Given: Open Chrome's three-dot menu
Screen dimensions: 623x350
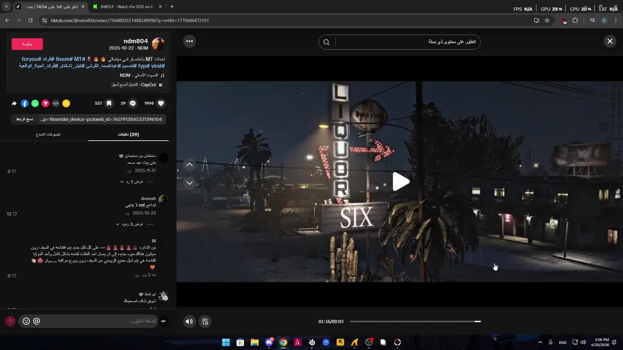Looking at the screenshot, I should (616, 20).
